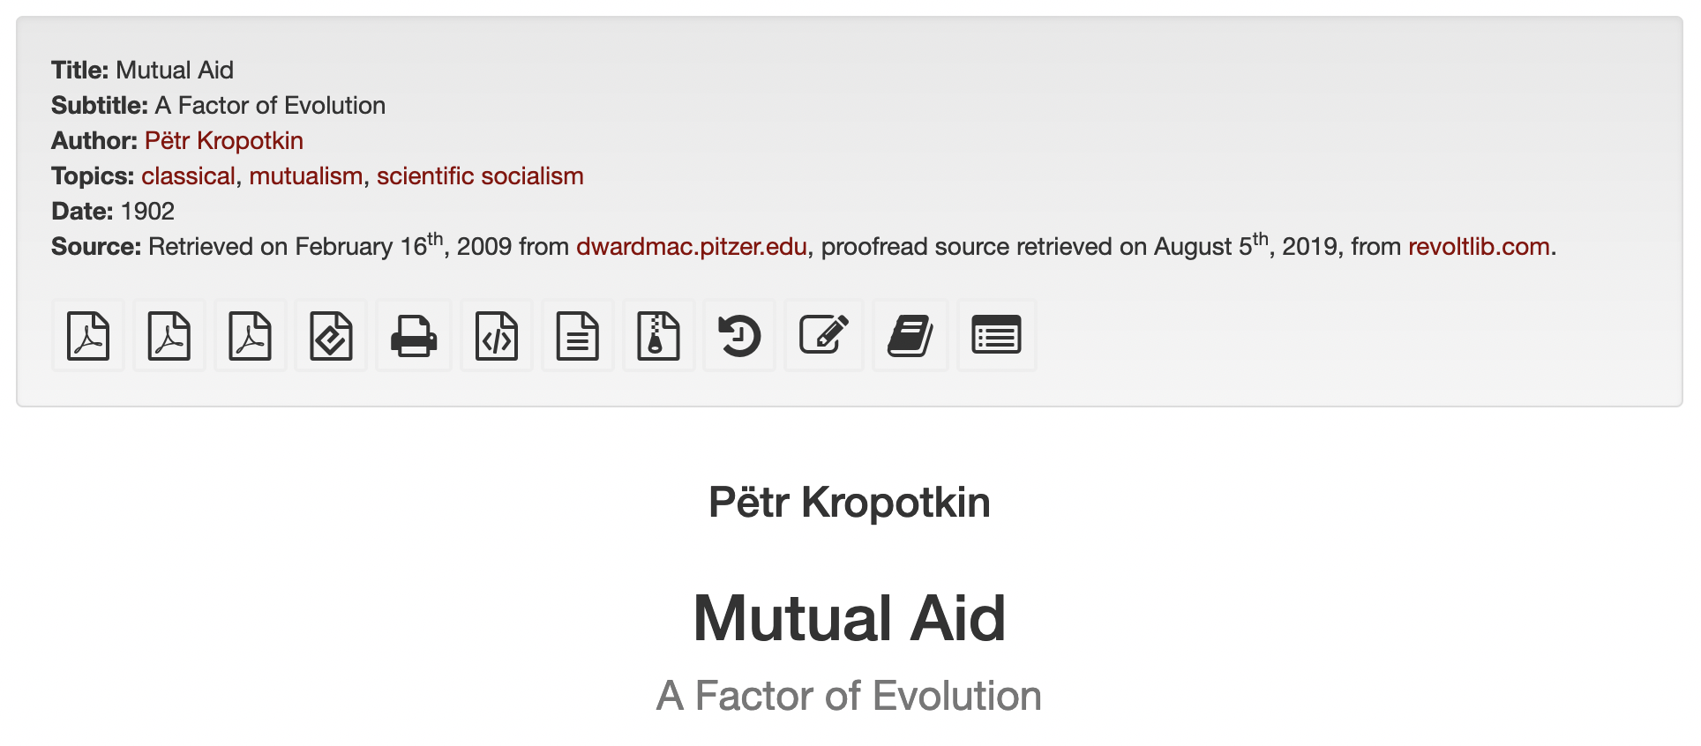Click the large Mutual Aid heading
This screenshot has height=746, width=1701.
point(850,618)
